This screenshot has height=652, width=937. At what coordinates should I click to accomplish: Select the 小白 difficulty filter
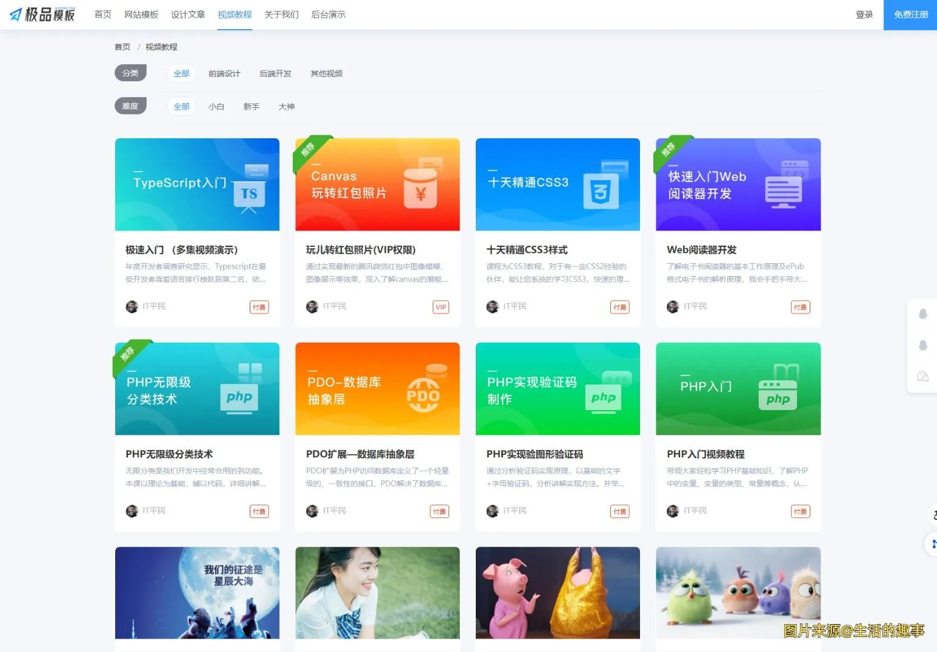[x=216, y=106]
